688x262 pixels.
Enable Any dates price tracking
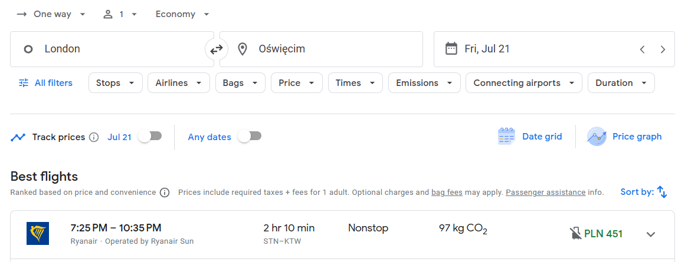(250, 136)
